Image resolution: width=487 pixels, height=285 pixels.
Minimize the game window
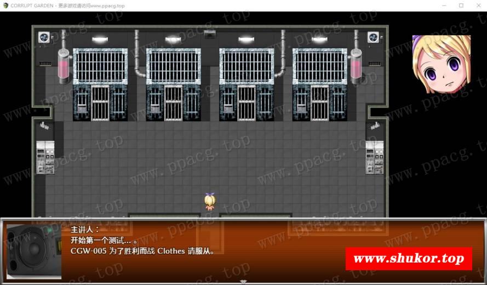444,5
